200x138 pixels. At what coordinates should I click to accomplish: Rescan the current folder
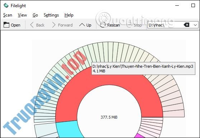(110, 25)
